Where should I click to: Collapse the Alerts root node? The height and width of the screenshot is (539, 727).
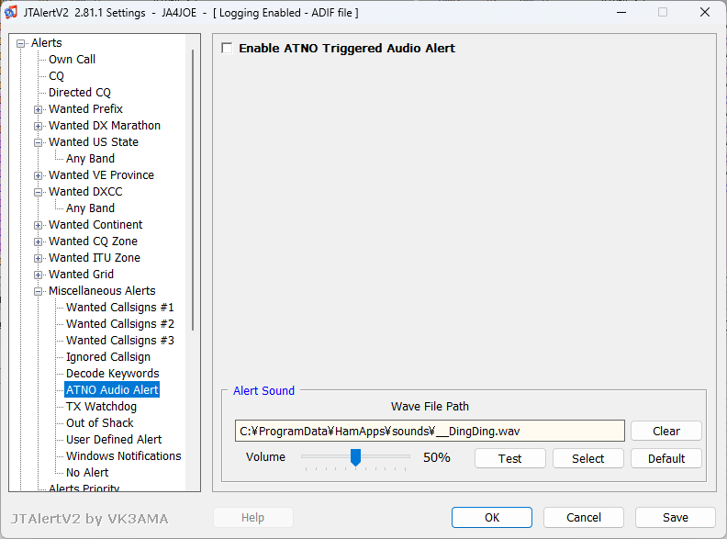point(20,43)
